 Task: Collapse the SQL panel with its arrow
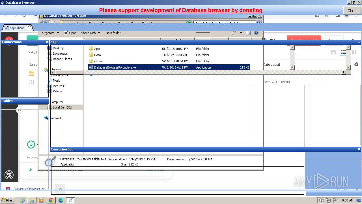pyautogui.click(x=359, y=42)
